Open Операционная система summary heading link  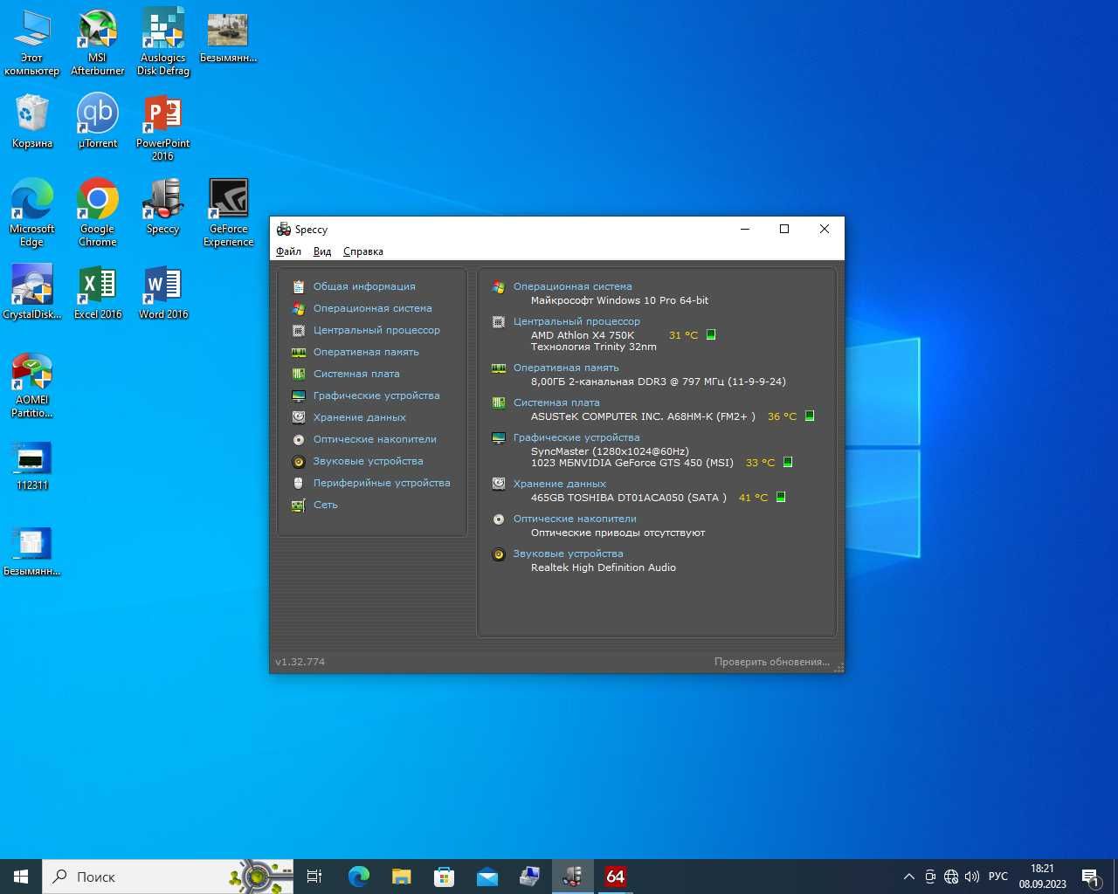[572, 286]
